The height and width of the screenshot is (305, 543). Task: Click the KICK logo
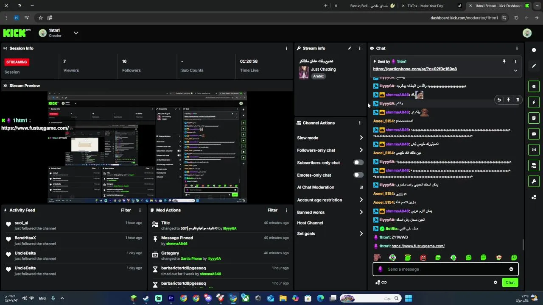17,33
